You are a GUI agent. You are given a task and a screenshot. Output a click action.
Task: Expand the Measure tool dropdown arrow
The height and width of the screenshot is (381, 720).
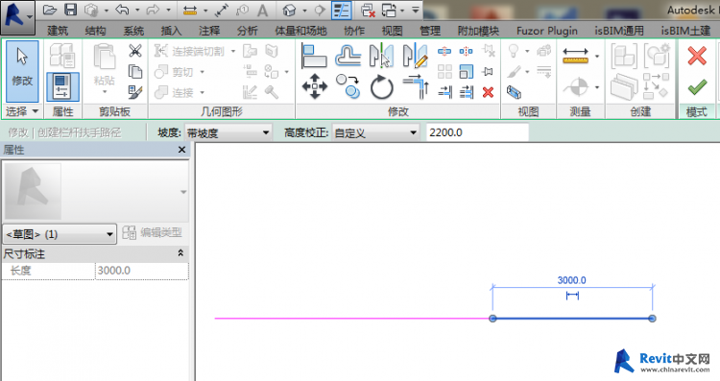(x=597, y=57)
